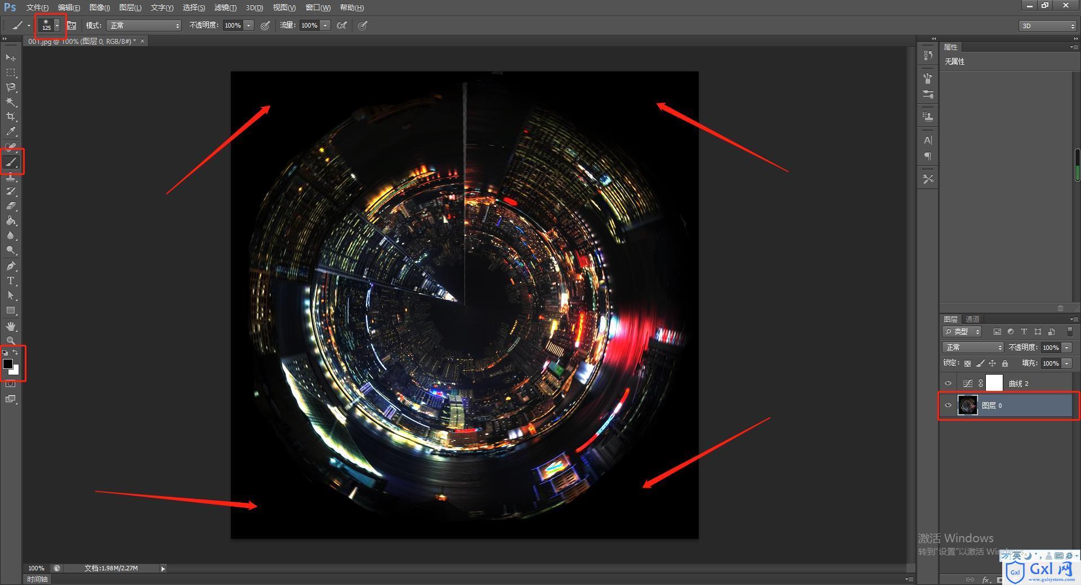
Task: Open the 图像(I) menu
Action: [x=100, y=7]
